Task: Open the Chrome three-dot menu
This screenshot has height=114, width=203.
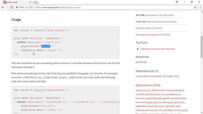Action: 200,7
